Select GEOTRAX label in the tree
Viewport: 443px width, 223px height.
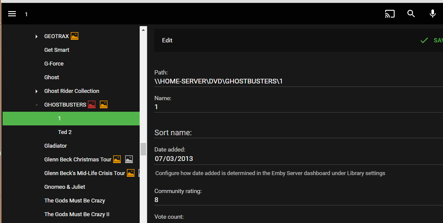point(57,36)
